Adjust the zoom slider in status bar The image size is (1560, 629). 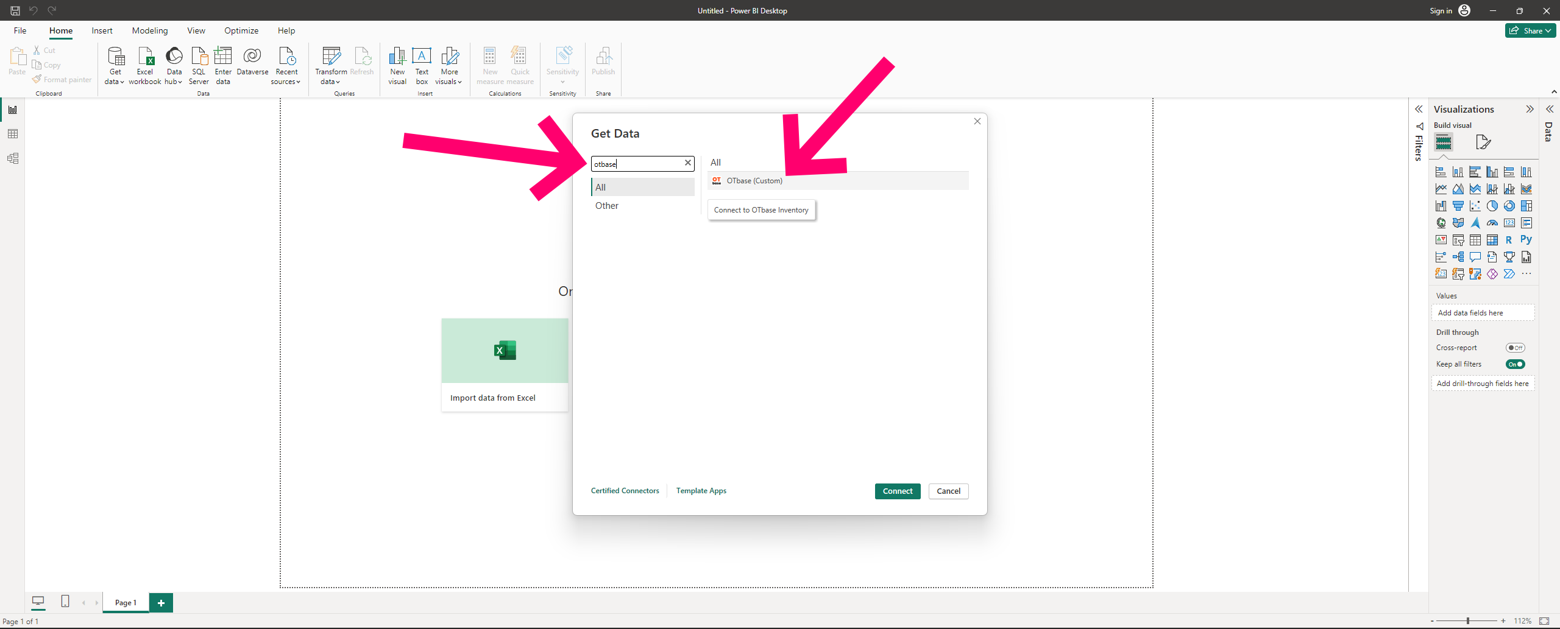(1468, 621)
